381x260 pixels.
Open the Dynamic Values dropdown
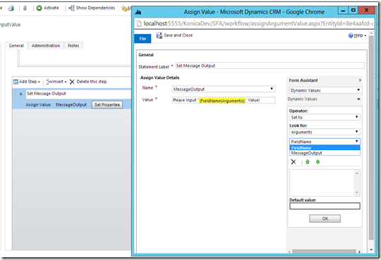click(325, 90)
